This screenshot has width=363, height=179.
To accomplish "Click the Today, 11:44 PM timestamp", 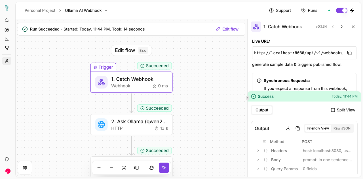I will tap(345, 96).
